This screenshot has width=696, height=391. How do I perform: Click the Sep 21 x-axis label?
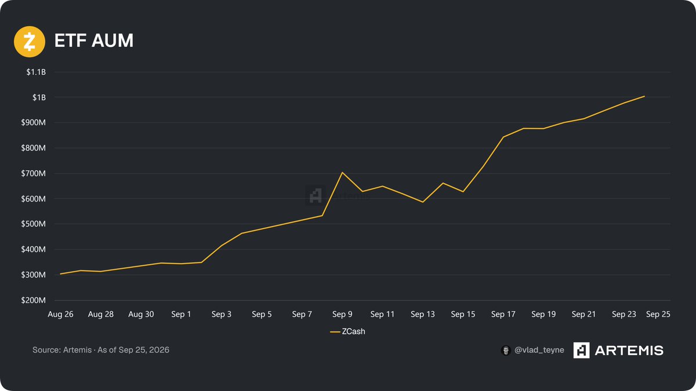583,315
